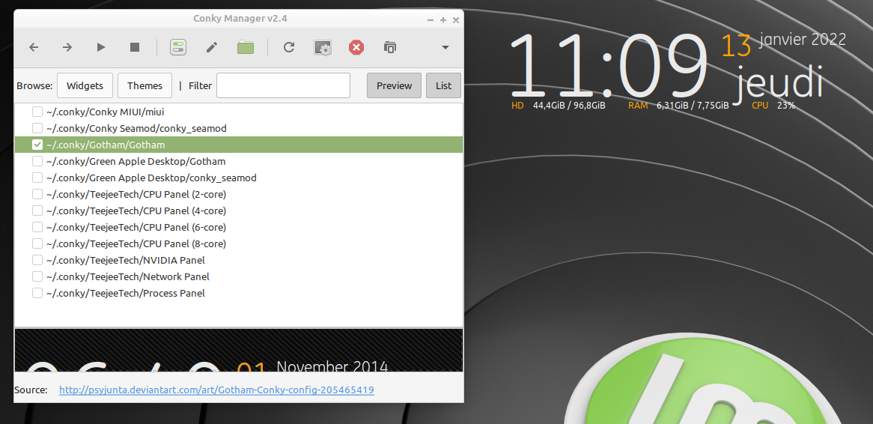
Task: Switch to List view
Action: (x=444, y=85)
